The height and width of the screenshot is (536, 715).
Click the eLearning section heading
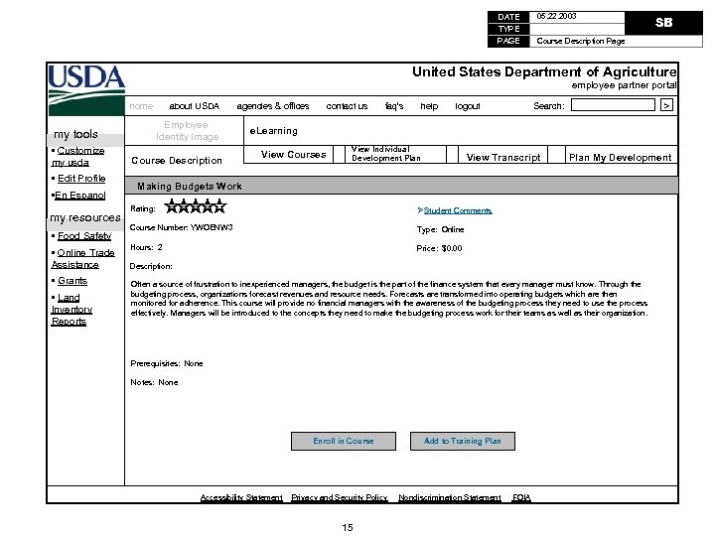273,131
